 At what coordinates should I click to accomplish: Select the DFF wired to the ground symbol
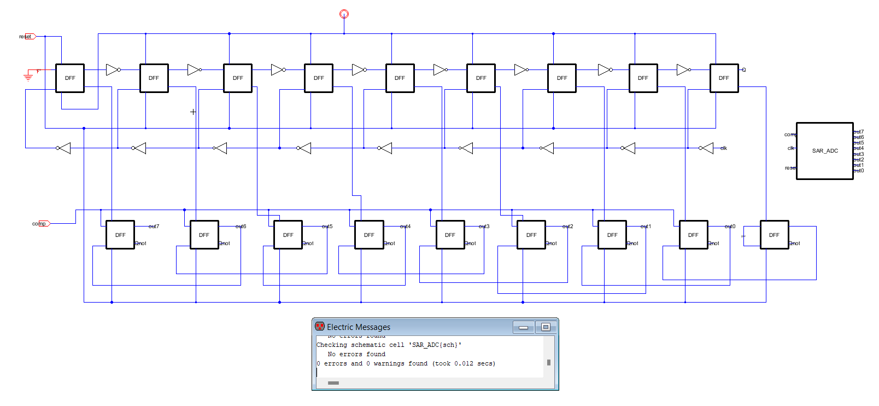click(x=70, y=78)
